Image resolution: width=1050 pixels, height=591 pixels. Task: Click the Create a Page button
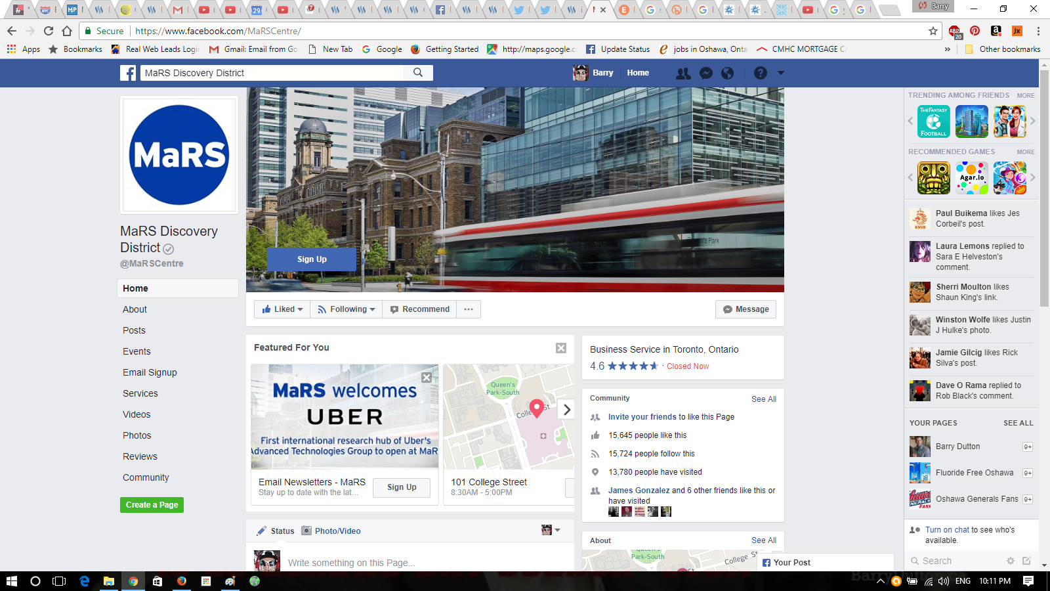click(x=152, y=505)
